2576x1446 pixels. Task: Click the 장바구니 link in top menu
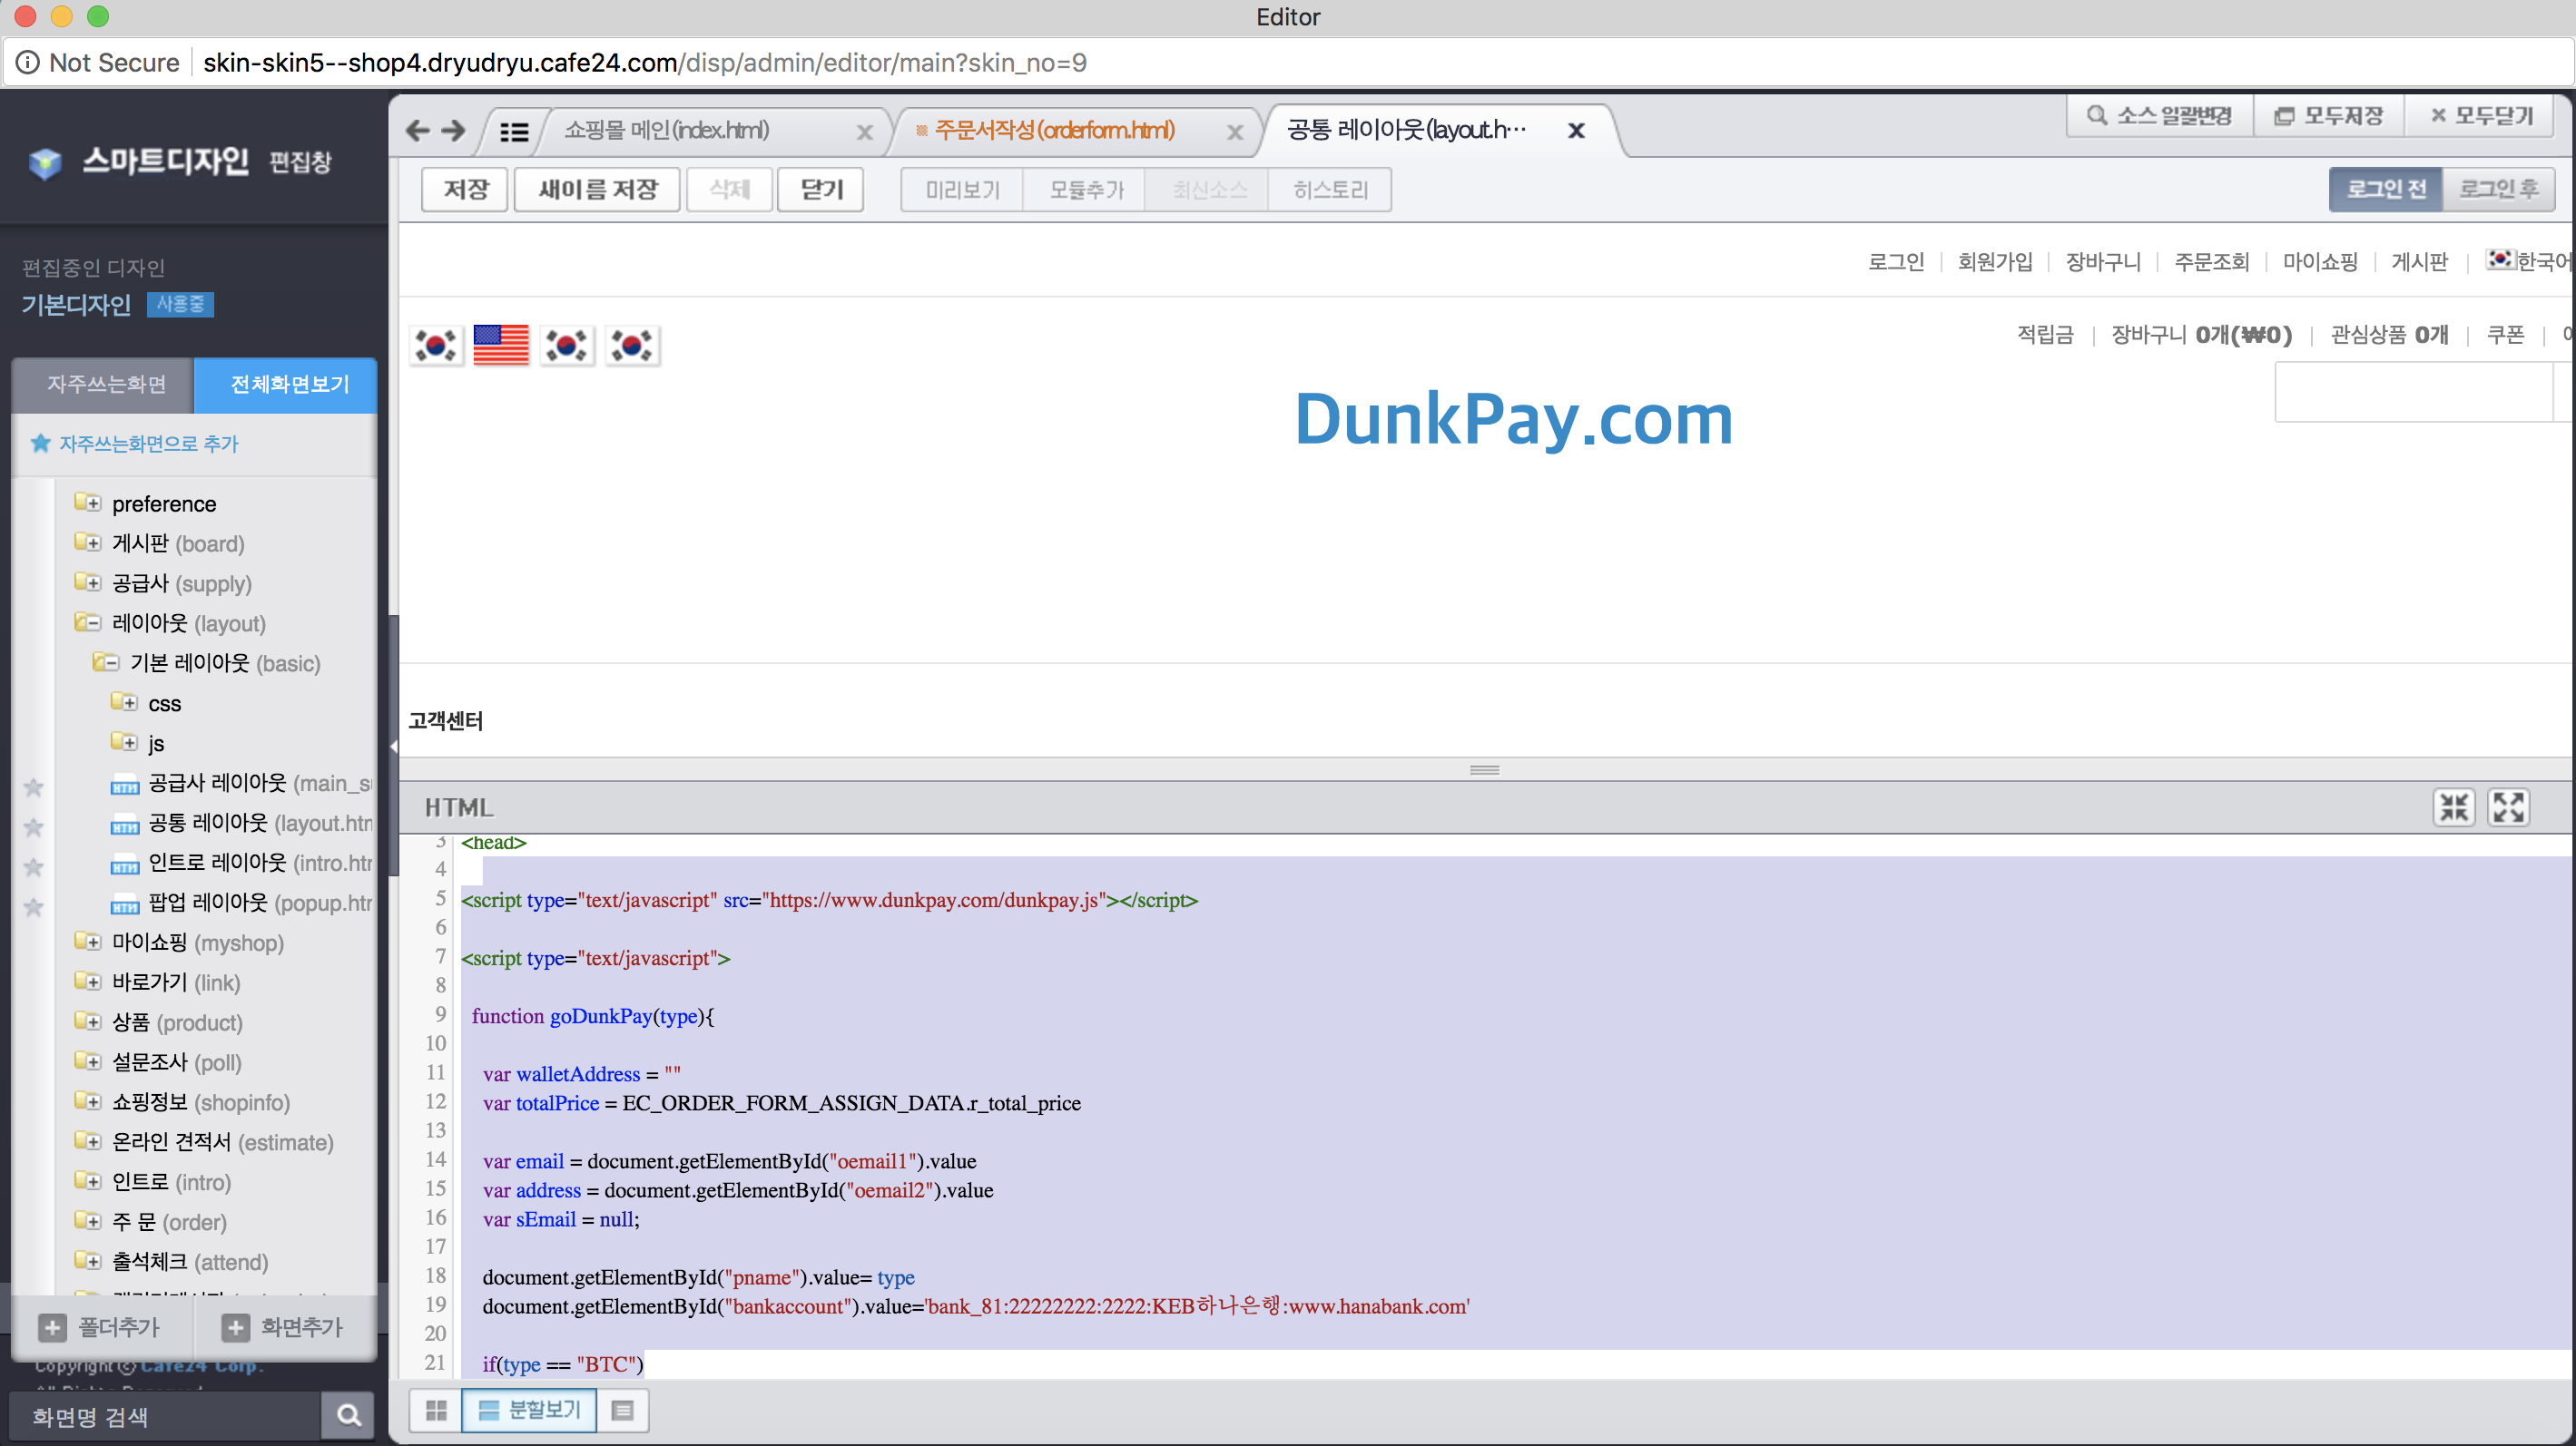pos(2103,262)
